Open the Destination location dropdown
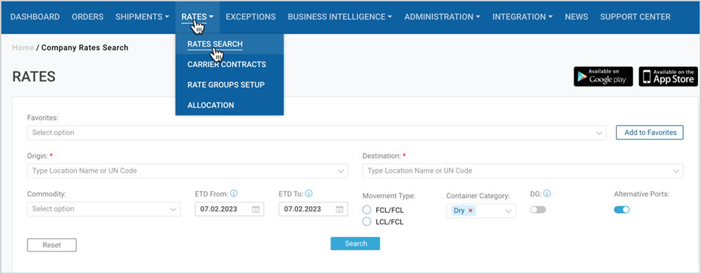Viewport: 701px width, 274px height. (523, 171)
